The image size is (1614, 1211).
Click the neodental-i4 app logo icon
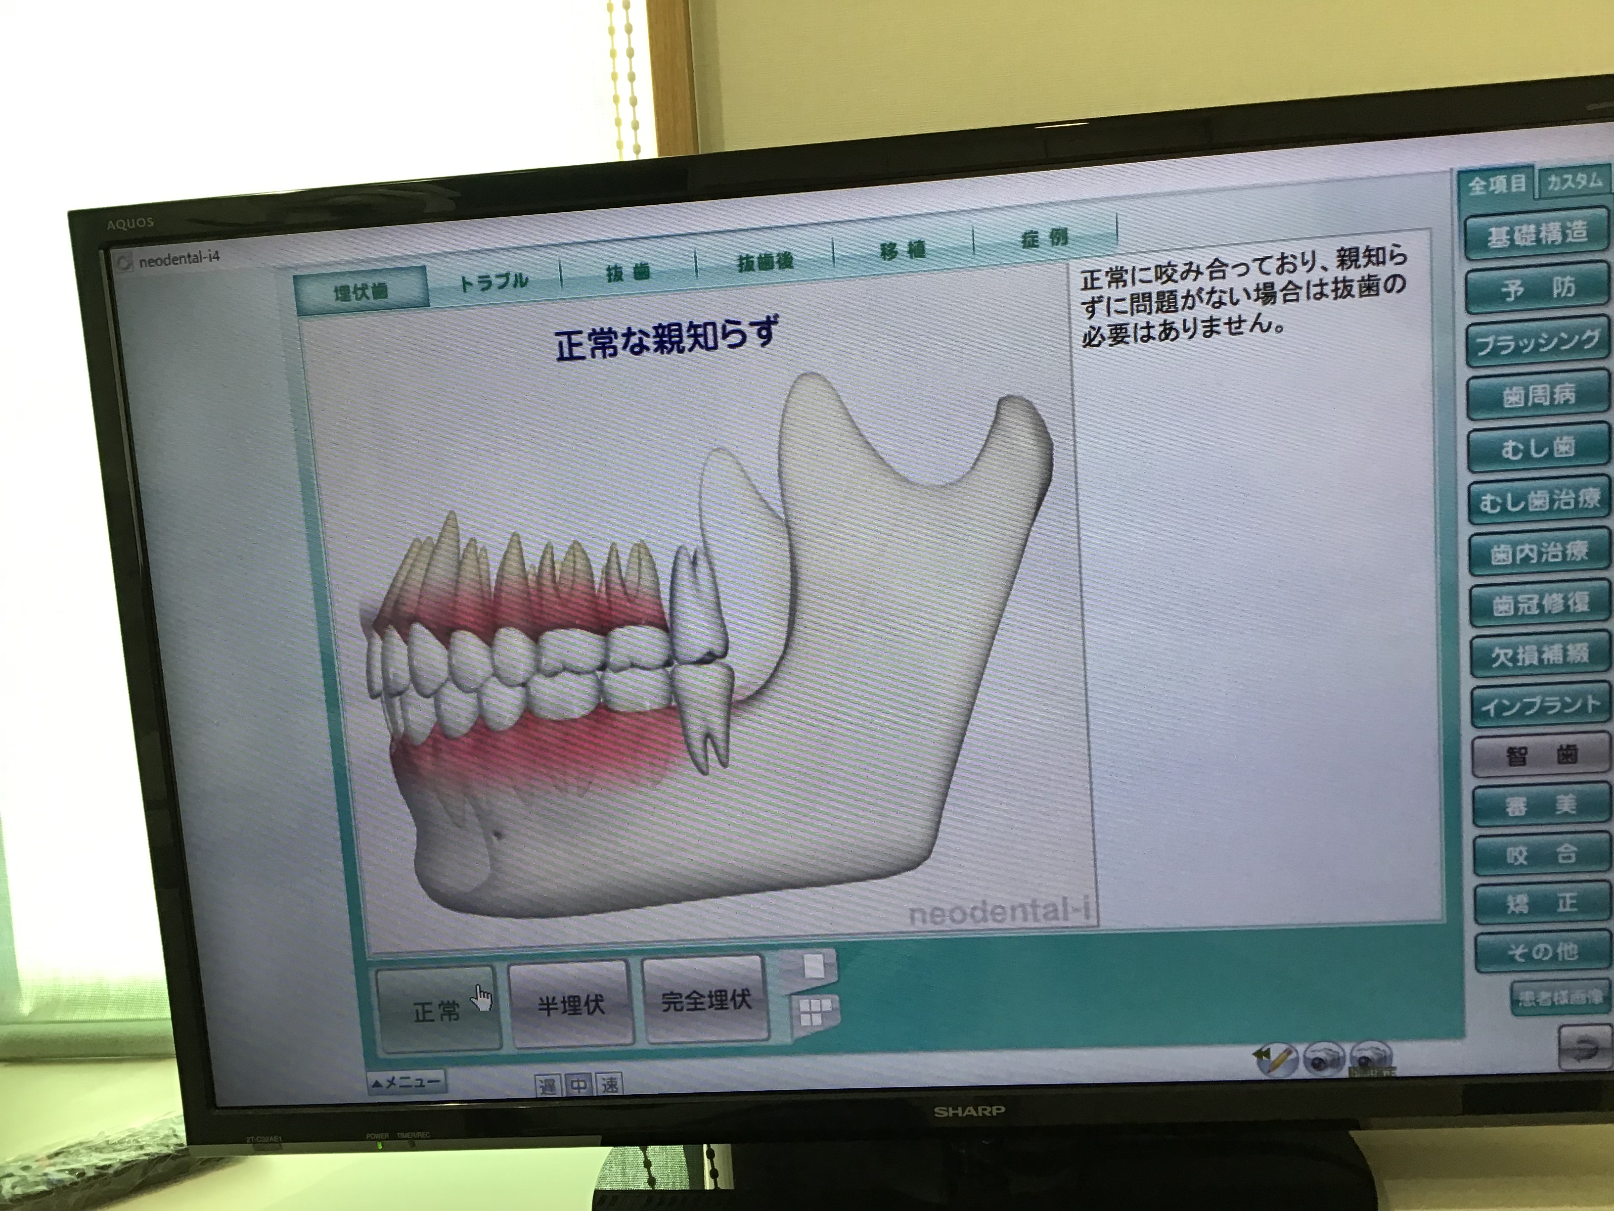click(x=125, y=262)
